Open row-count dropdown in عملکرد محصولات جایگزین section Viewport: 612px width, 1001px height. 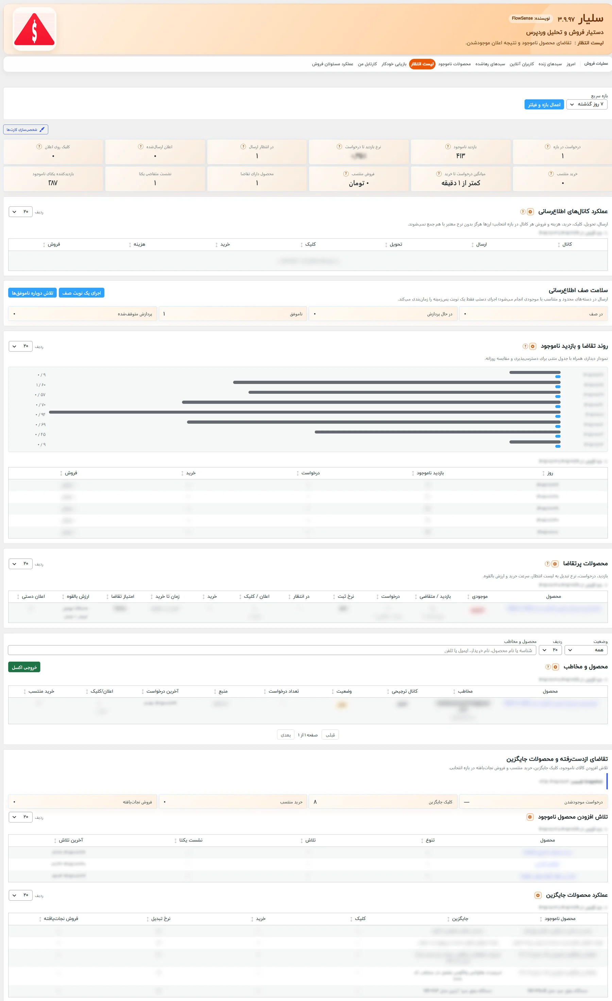pyautogui.click(x=20, y=895)
